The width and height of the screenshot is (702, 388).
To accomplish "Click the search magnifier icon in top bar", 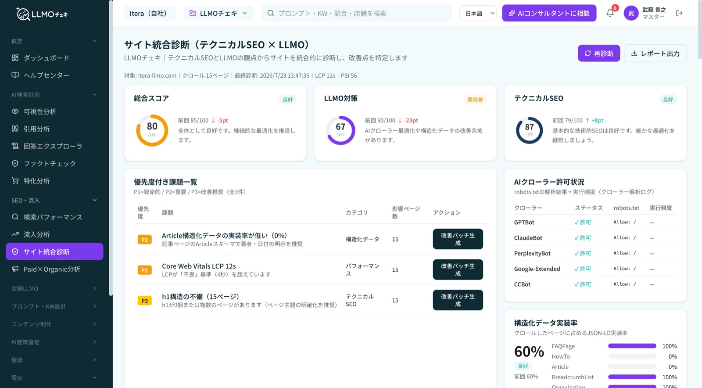I will pos(271,13).
